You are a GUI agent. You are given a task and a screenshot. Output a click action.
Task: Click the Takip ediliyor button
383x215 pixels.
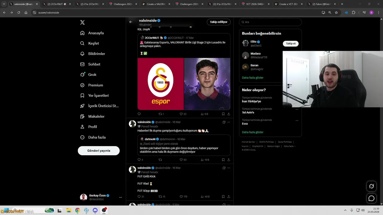click(x=218, y=22)
